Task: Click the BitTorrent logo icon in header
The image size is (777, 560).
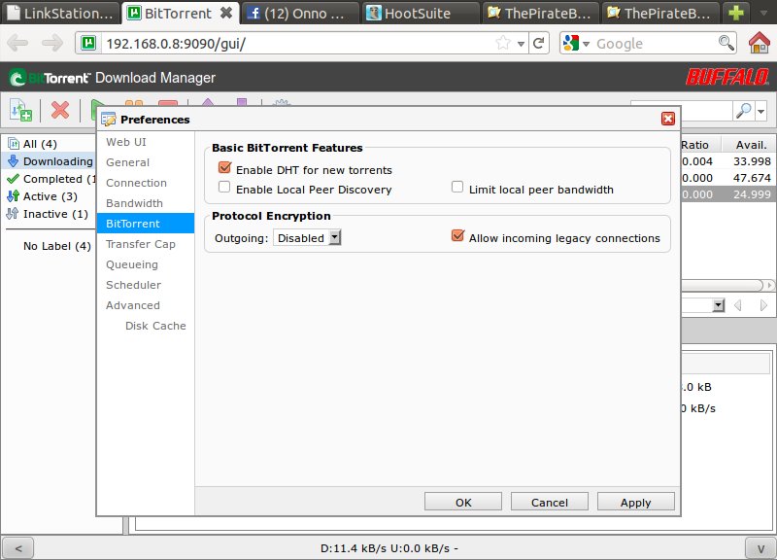Action: pos(17,78)
